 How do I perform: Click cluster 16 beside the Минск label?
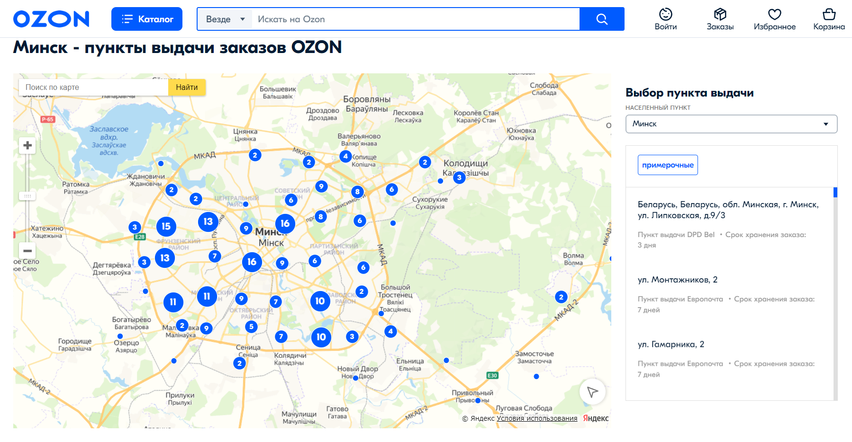pyautogui.click(x=285, y=223)
